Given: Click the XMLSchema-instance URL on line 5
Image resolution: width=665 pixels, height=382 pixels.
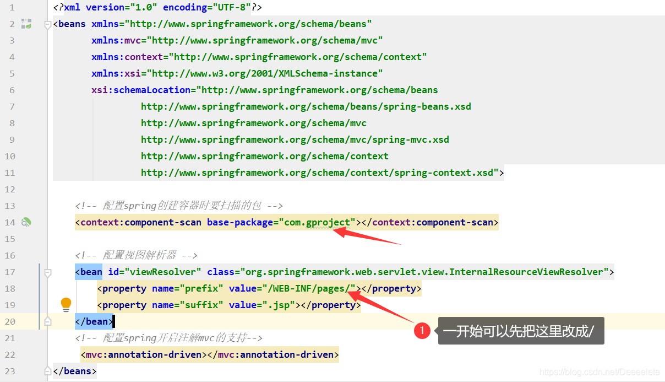Looking at the screenshot, I should [x=265, y=73].
